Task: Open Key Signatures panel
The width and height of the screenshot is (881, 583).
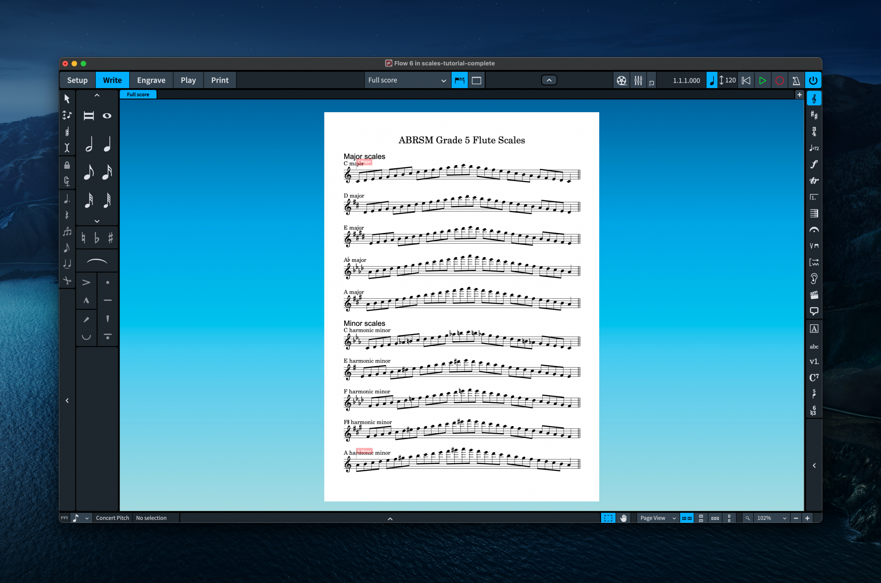Action: point(814,115)
